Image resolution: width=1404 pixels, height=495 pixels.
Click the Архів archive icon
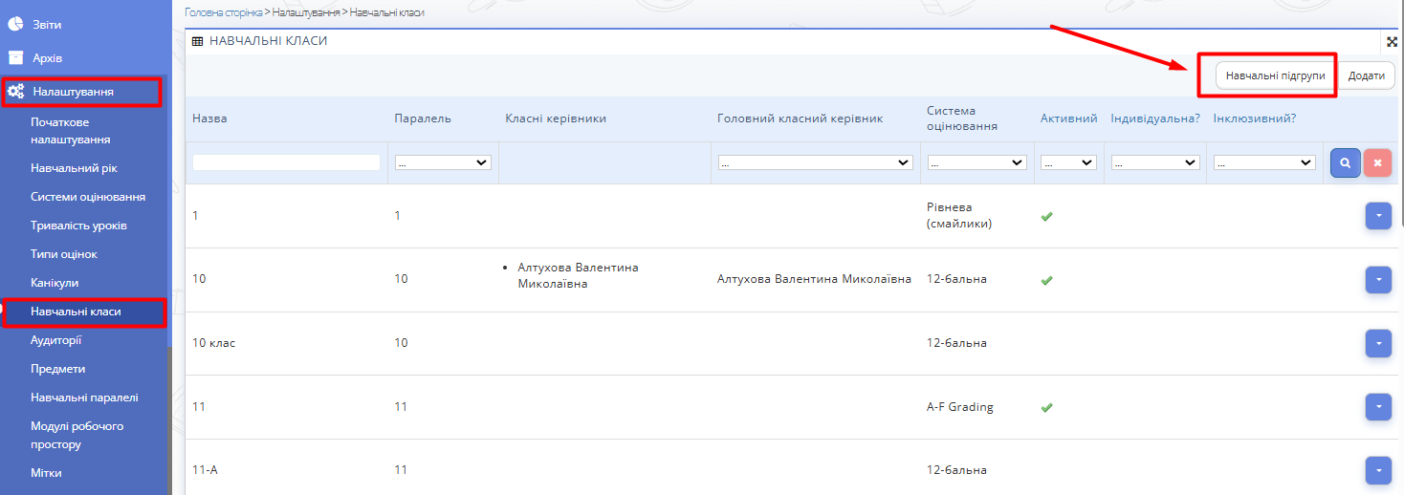[x=16, y=57]
